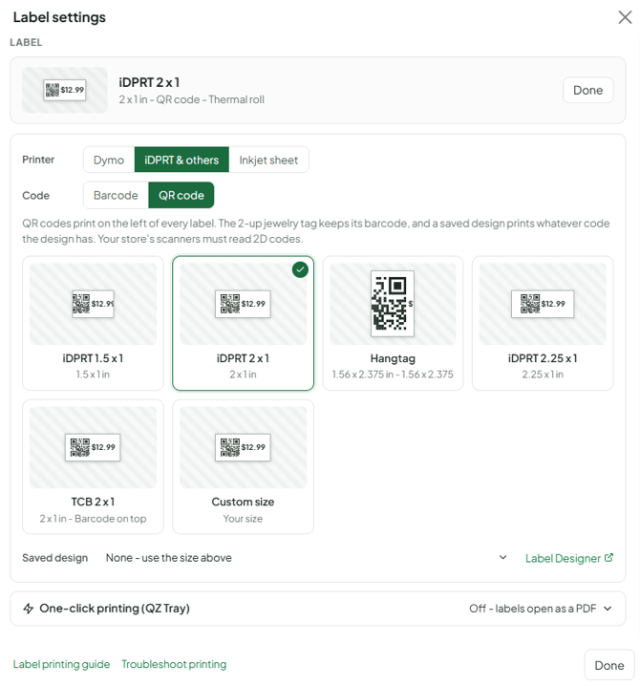
Task: Choose the iDPRT 1.5 x 1 label card
Action: [x=94, y=323]
